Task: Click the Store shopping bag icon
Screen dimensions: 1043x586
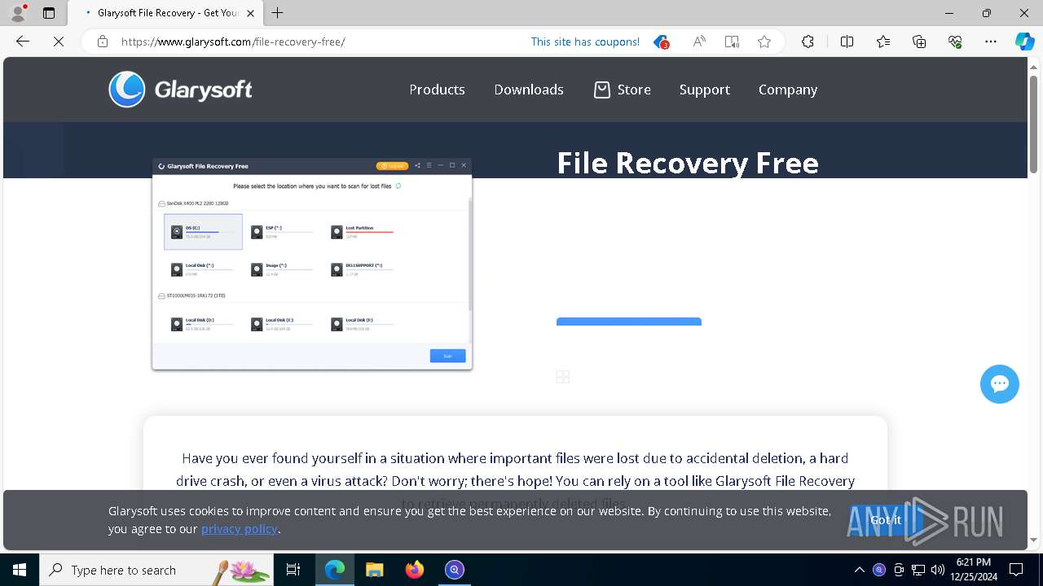Action: 601,90
